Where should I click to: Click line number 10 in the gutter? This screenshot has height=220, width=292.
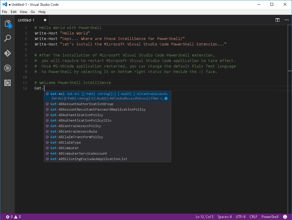(x=25, y=77)
